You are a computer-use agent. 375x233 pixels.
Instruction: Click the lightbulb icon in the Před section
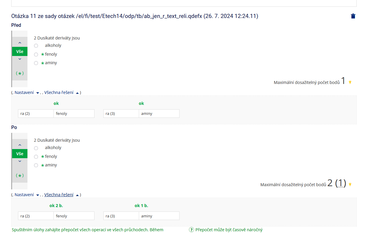point(350,82)
